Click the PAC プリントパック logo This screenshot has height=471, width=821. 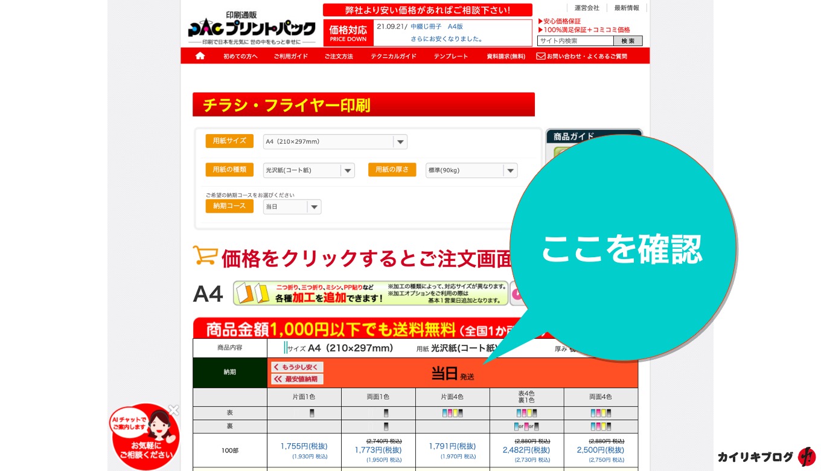251,28
